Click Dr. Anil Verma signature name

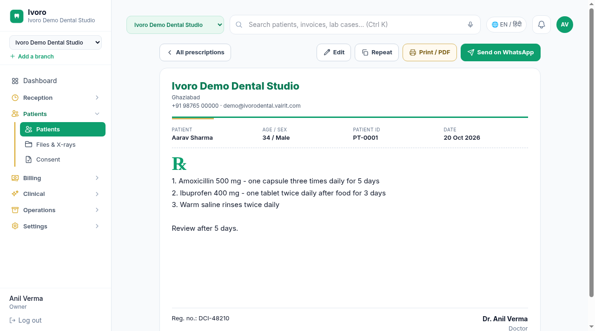pos(505,319)
